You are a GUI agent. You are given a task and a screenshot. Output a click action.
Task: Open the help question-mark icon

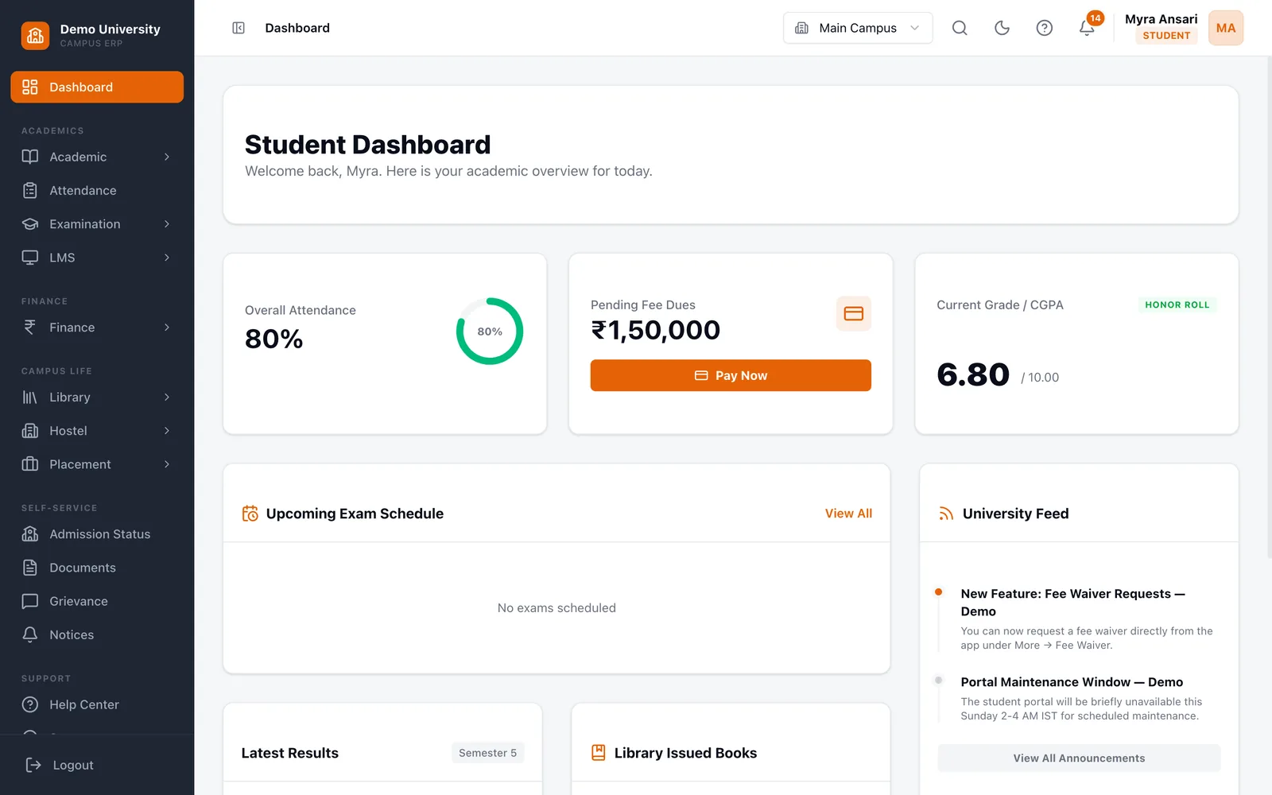[x=1045, y=28]
